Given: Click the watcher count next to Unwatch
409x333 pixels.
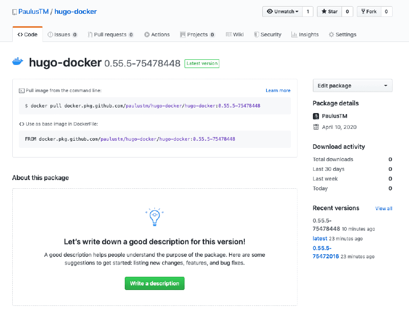Looking at the screenshot, I should pyautogui.click(x=307, y=11).
